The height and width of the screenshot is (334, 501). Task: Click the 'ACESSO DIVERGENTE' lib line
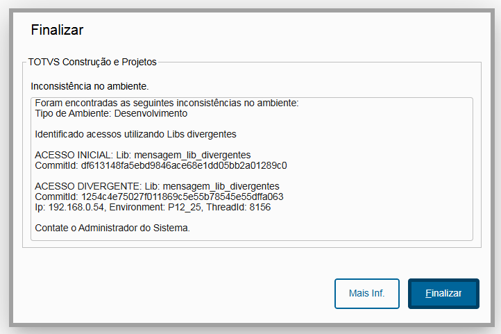click(157, 186)
